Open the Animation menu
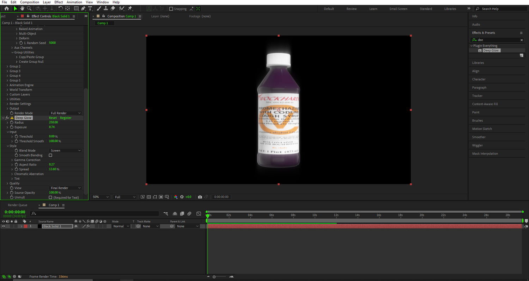The height and width of the screenshot is (281, 529). (x=74, y=2)
